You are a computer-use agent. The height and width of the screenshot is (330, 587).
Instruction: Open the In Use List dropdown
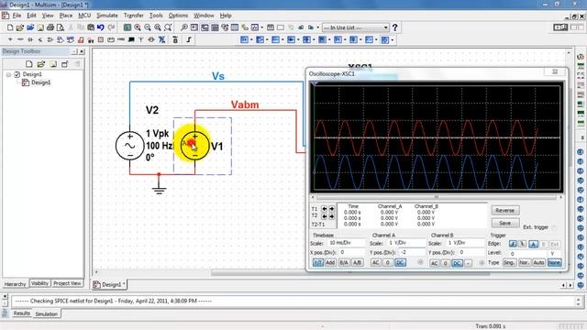pos(385,27)
